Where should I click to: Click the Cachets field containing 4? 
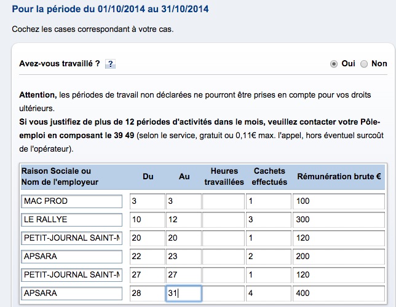tap(268, 293)
